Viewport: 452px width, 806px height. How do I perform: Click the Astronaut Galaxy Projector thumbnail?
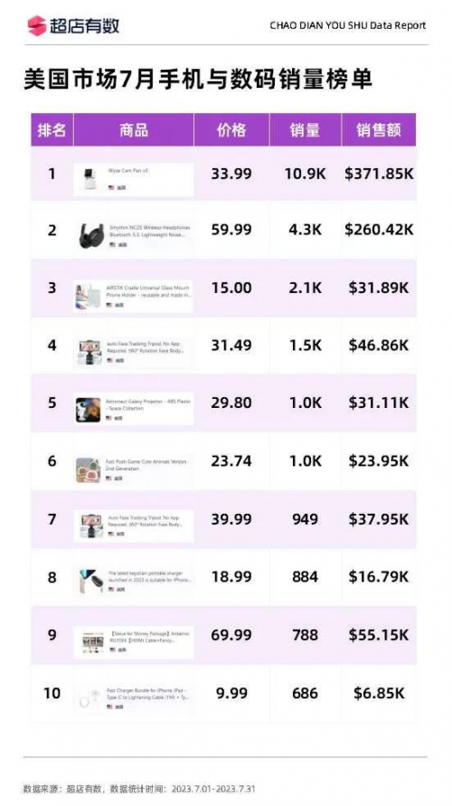[x=89, y=410]
